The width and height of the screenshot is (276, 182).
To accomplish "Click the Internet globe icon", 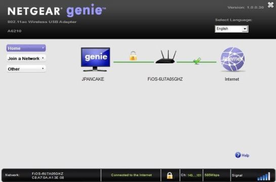I will [232, 59].
